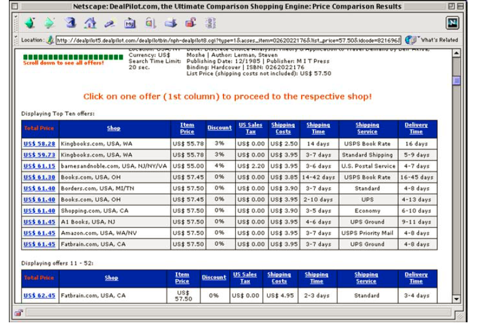Sort Top Ten table by Shop header

coord(113,128)
